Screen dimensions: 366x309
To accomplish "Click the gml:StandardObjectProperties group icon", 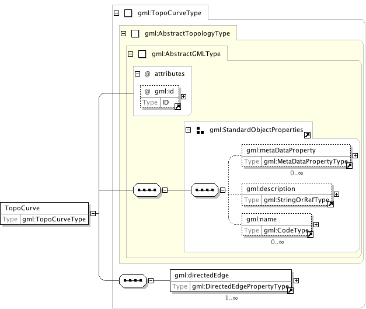I will pyautogui.click(x=200, y=130).
